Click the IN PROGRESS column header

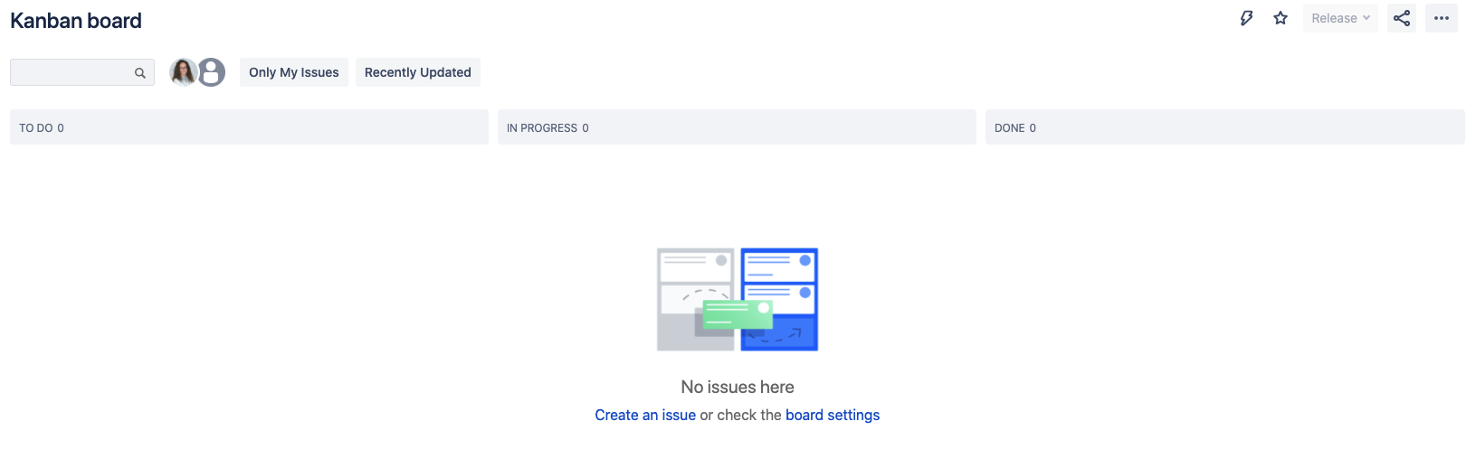coord(737,127)
